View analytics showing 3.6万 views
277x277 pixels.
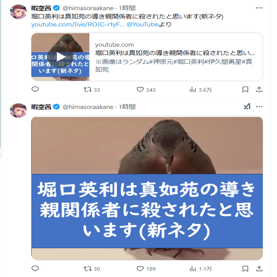[200, 90]
